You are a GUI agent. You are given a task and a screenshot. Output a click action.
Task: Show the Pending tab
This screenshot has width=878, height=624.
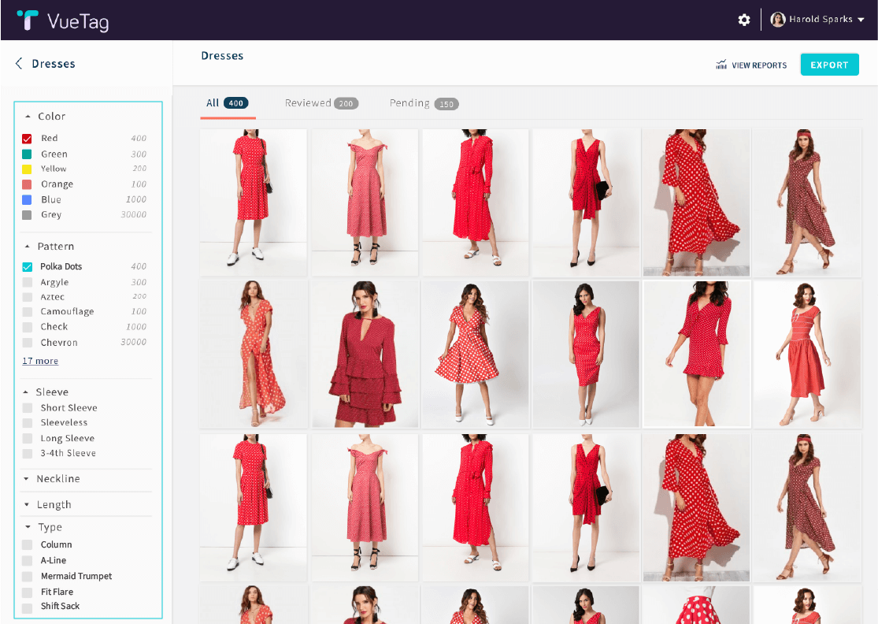click(x=424, y=104)
